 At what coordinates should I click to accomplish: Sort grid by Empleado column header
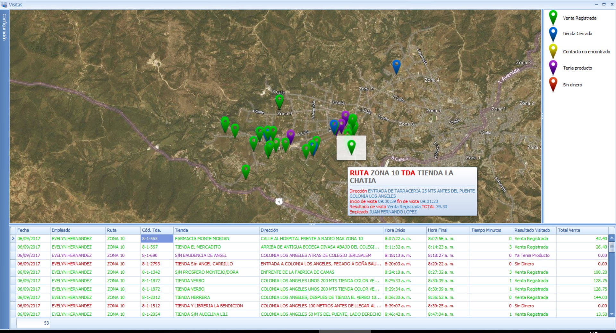61,230
